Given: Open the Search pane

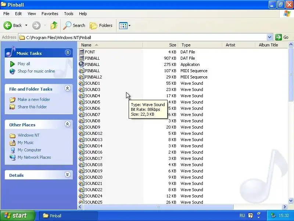Looking at the screenshot, I should pyautogui.click(x=74, y=25).
